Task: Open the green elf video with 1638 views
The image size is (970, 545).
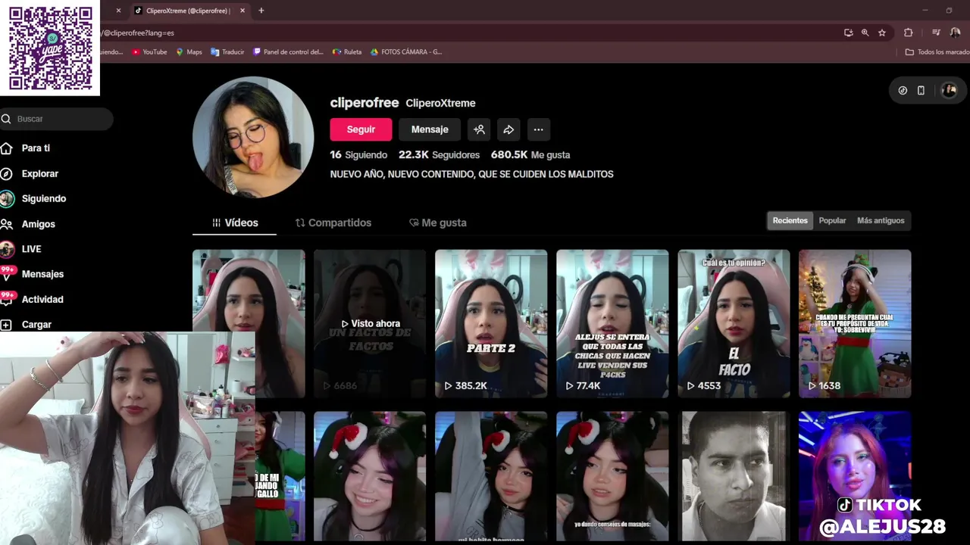Action: click(x=855, y=323)
